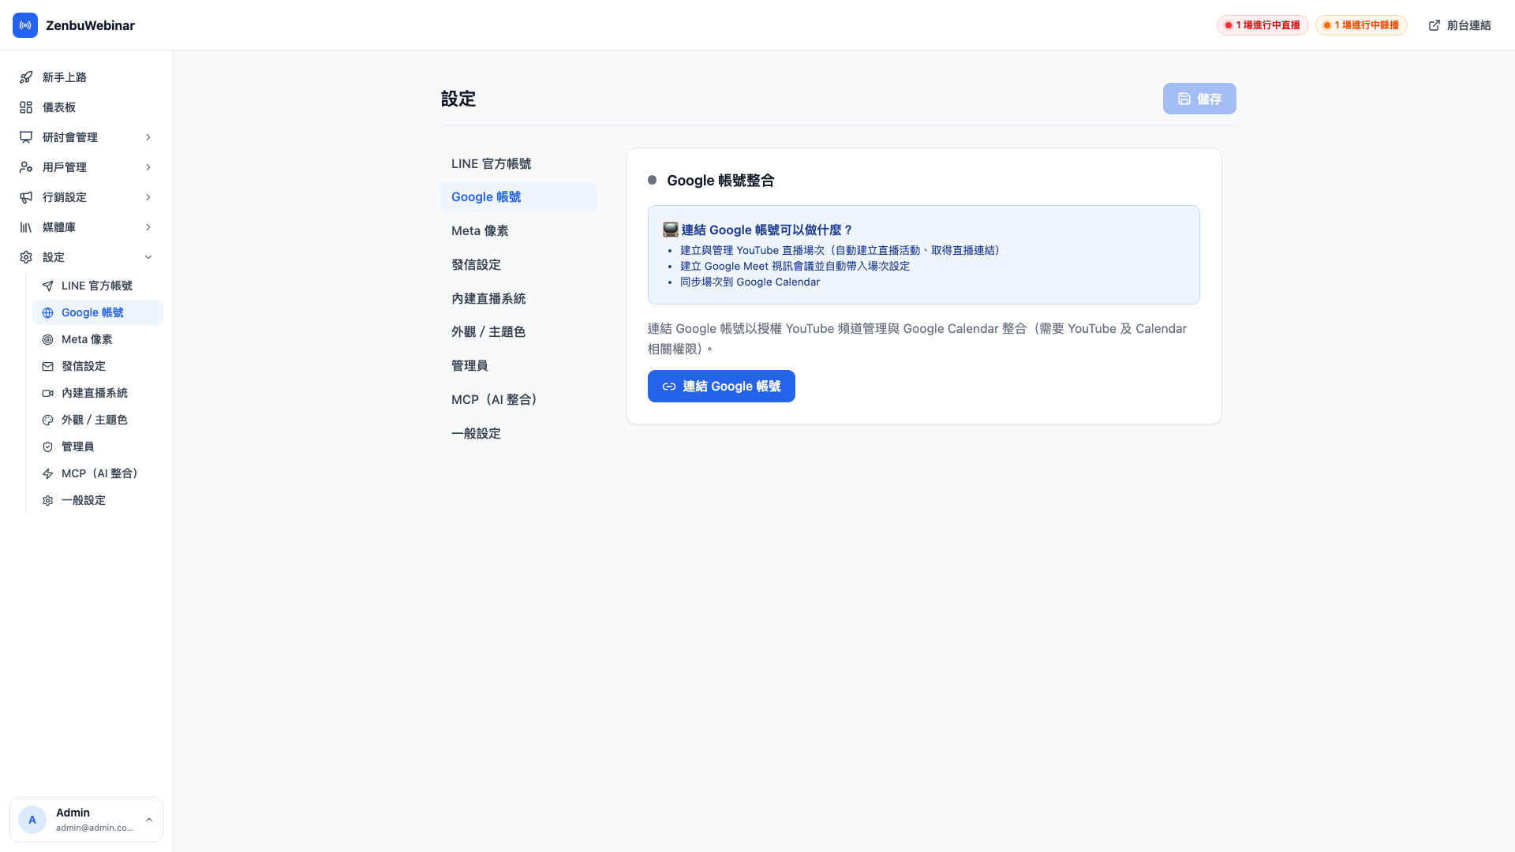Click the 1 場進行中錄播 status badge
Image resolution: width=1515 pixels, height=852 pixels.
click(1361, 25)
